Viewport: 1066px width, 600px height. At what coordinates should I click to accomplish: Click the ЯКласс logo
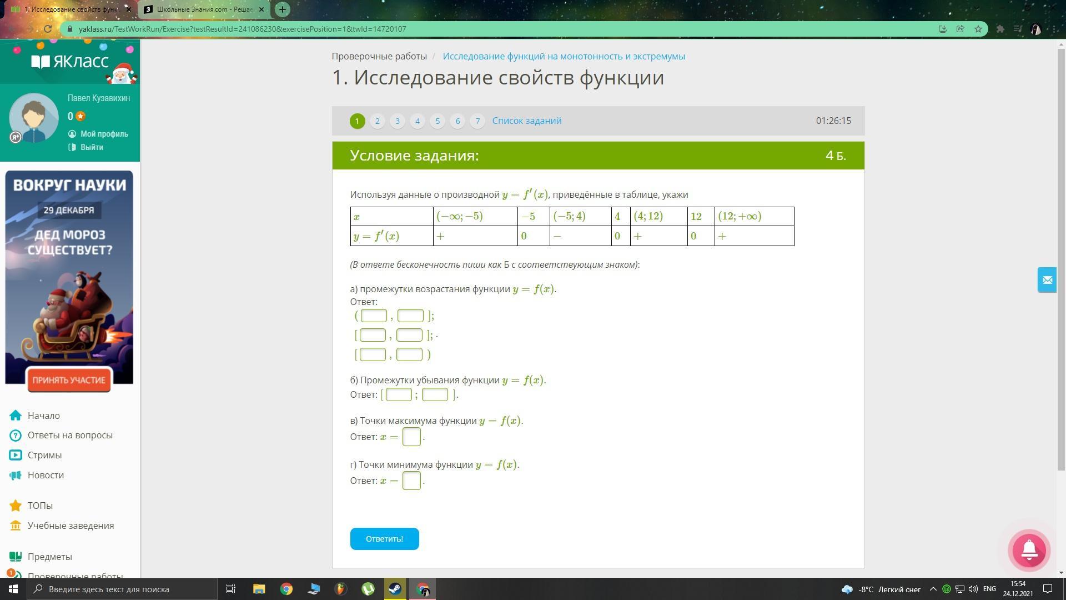coord(70,61)
